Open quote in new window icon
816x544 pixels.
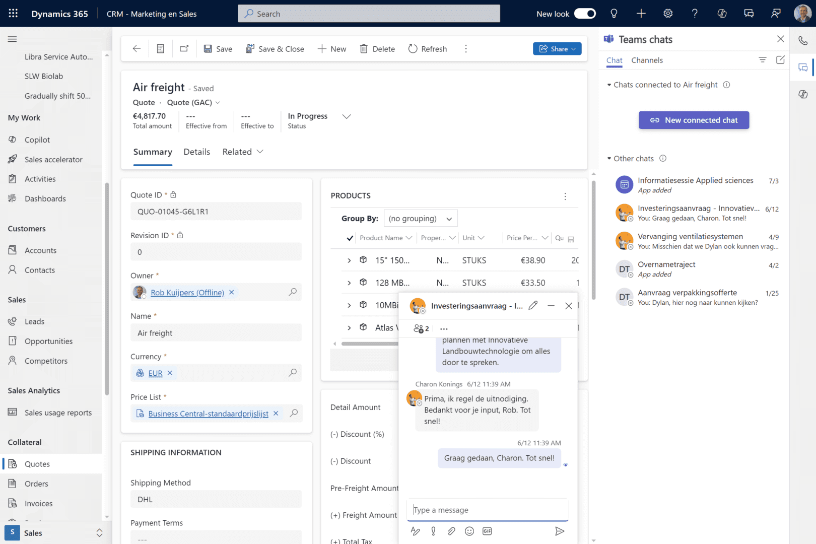click(184, 49)
